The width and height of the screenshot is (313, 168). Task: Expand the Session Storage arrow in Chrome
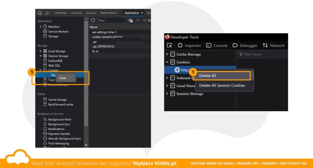click(41, 56)
